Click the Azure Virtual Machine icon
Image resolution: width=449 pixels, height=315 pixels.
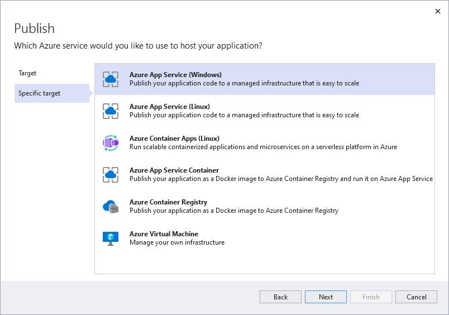[111, 238]
